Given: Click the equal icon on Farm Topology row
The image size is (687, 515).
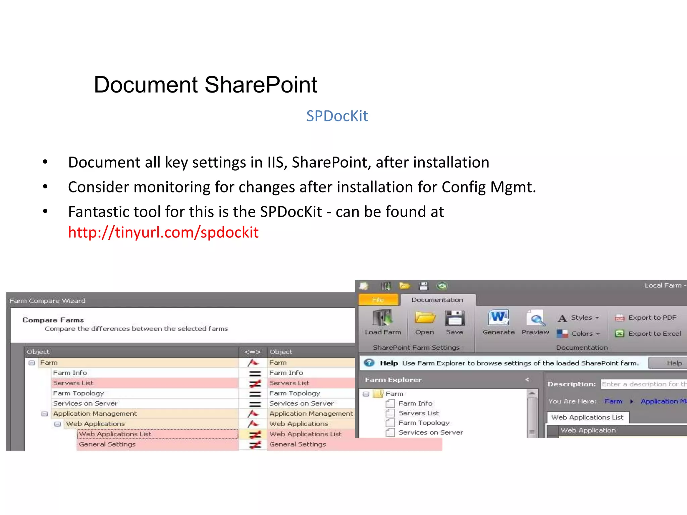Looking at the screenshot, I should coord(255,394).
